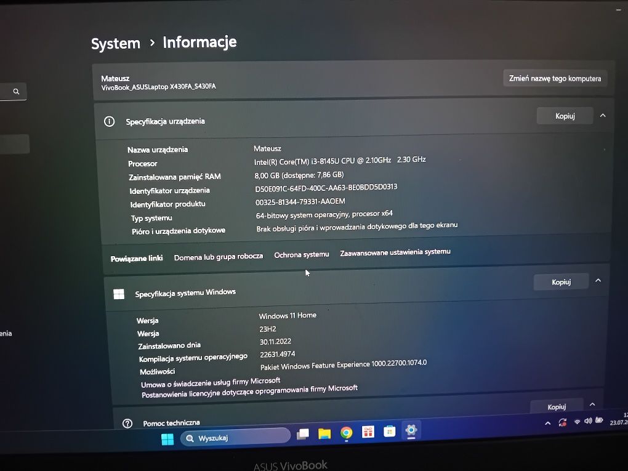Screen dimensions: 628x471
Task: Open Google Chrome from the taskbar
Action: point(347,433)
